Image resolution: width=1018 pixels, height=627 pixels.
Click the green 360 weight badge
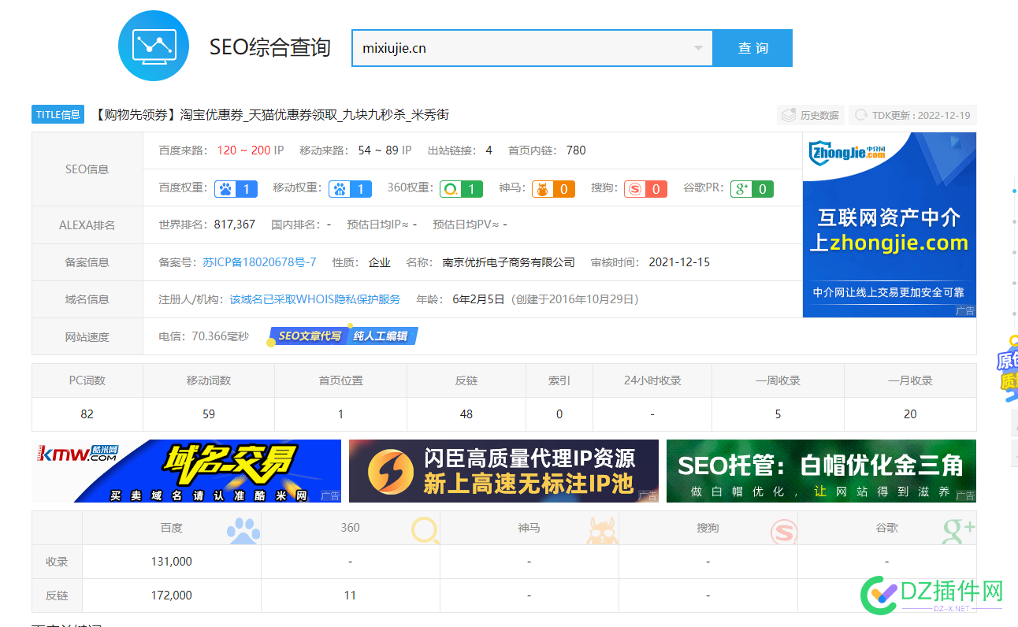[461, 189]
